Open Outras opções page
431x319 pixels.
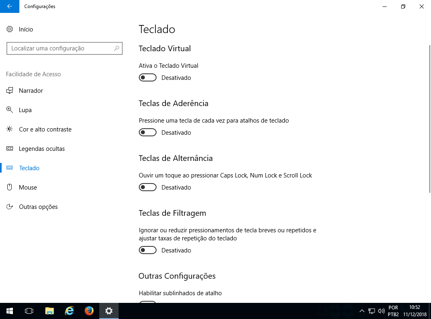[x=38, y=207]
